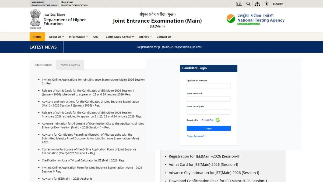The width and height of the screenshot is (323, 182).
Task: Expand the Archive menu
Action: 145,37
